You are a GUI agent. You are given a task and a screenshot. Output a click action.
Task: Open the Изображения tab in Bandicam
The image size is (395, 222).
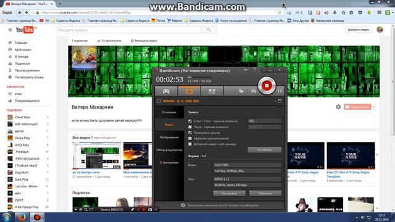coord(169,138)
